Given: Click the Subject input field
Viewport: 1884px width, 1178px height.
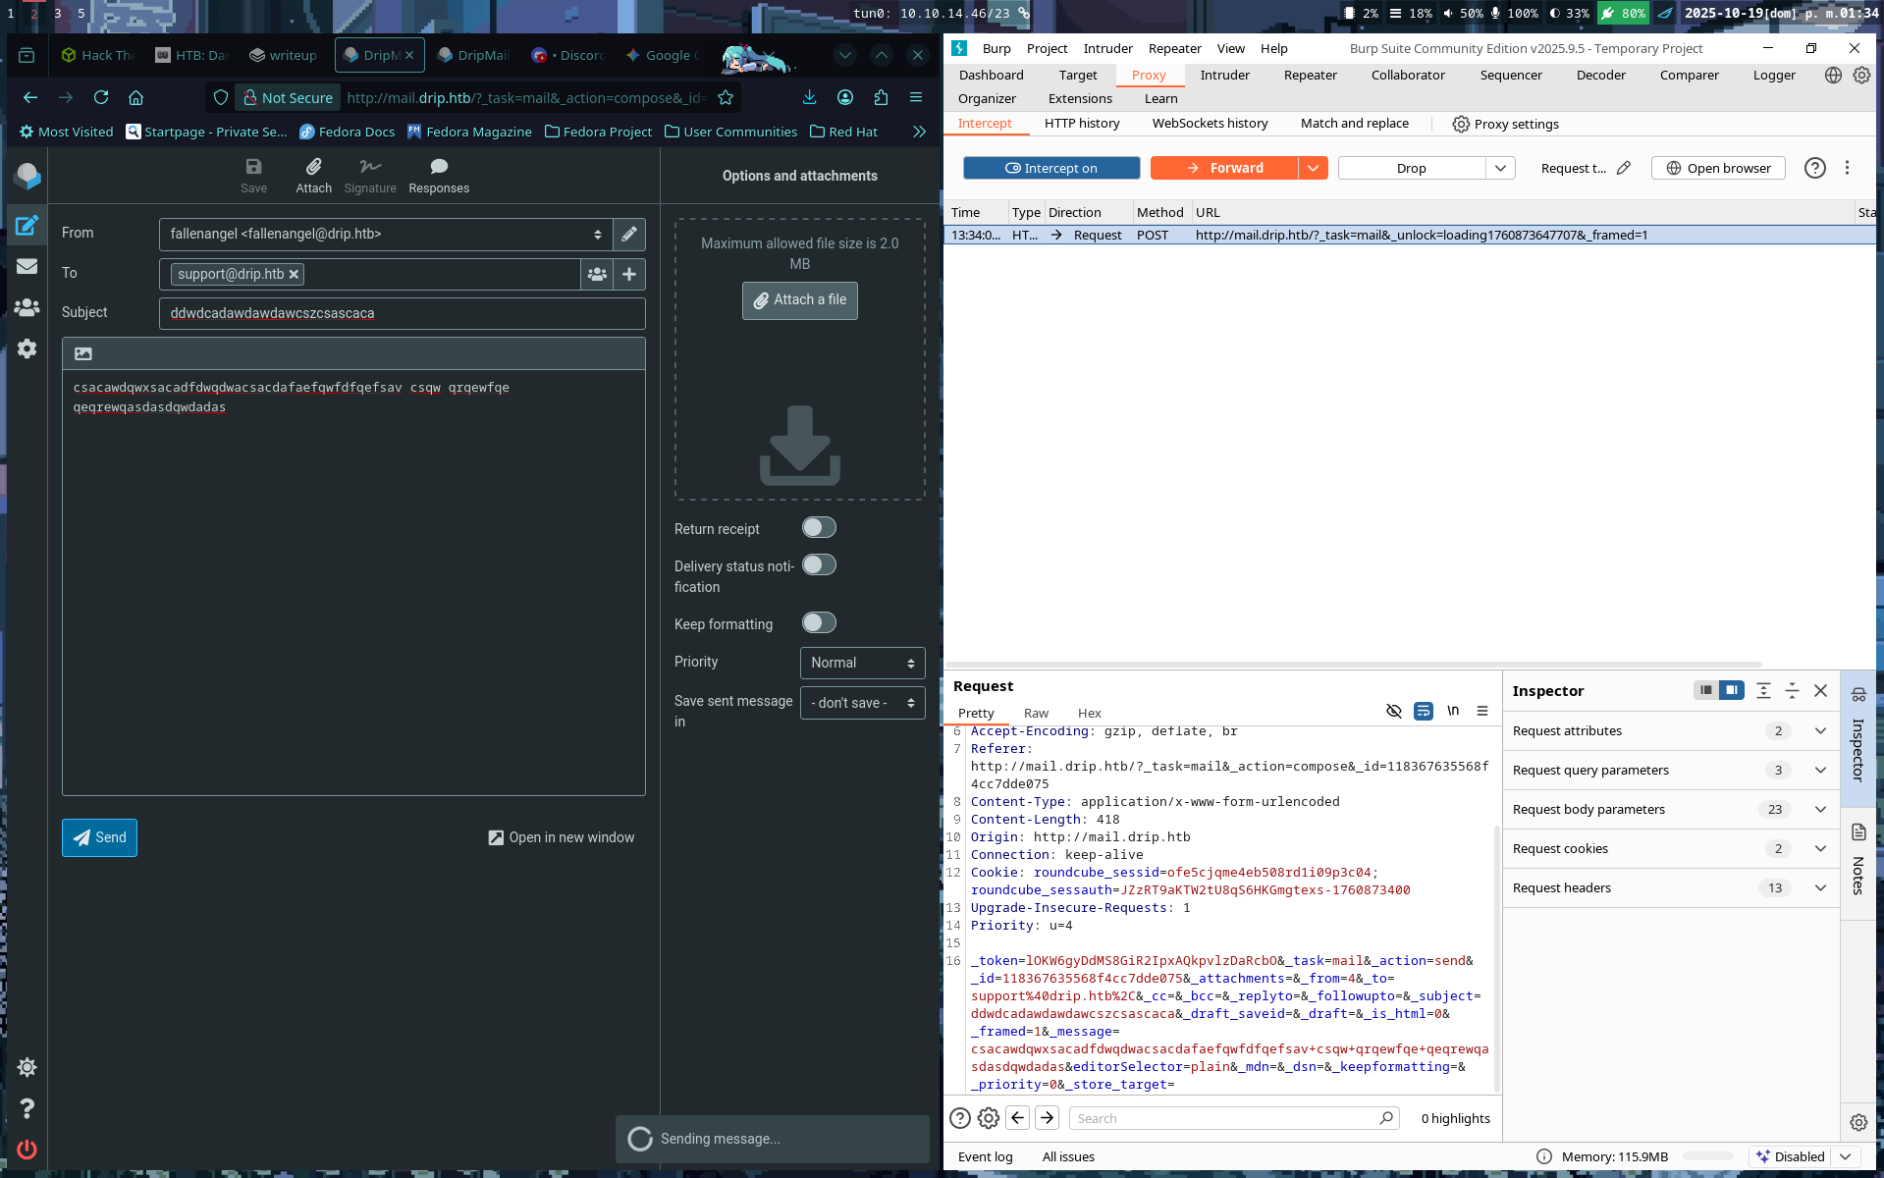Looking at the screenshot, I should pyautogui.click(x=402, y=313).
